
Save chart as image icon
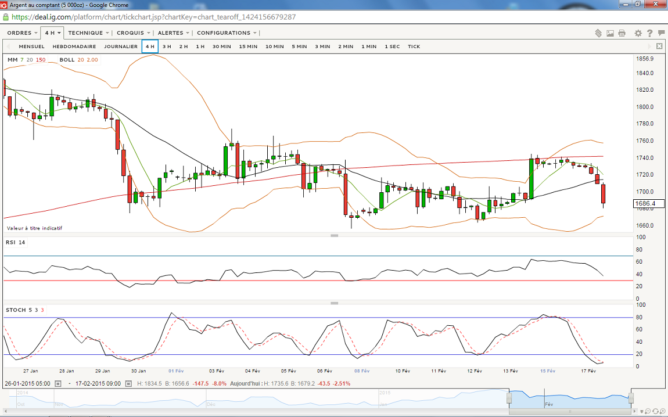click(610, 33)
